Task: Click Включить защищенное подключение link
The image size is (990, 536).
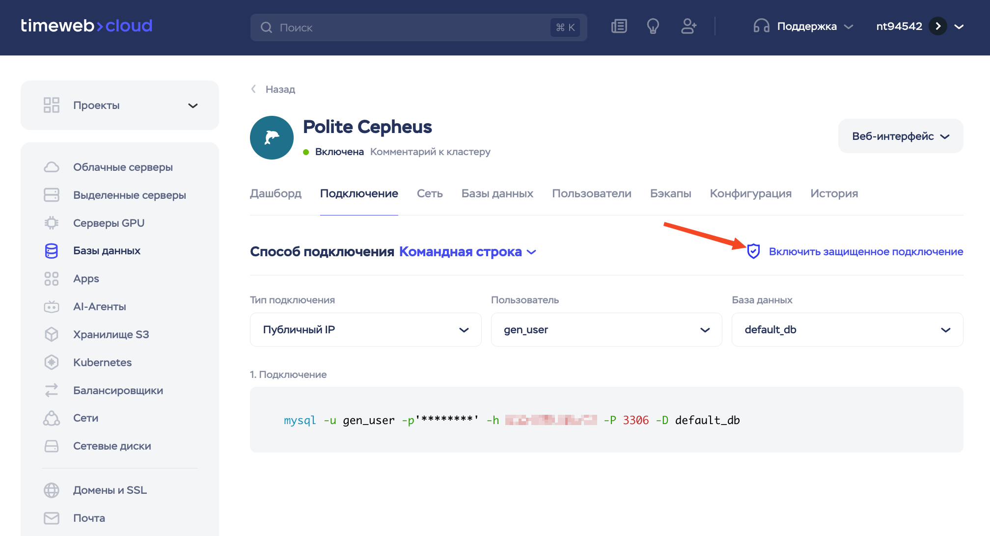Action: click(866, 251)
